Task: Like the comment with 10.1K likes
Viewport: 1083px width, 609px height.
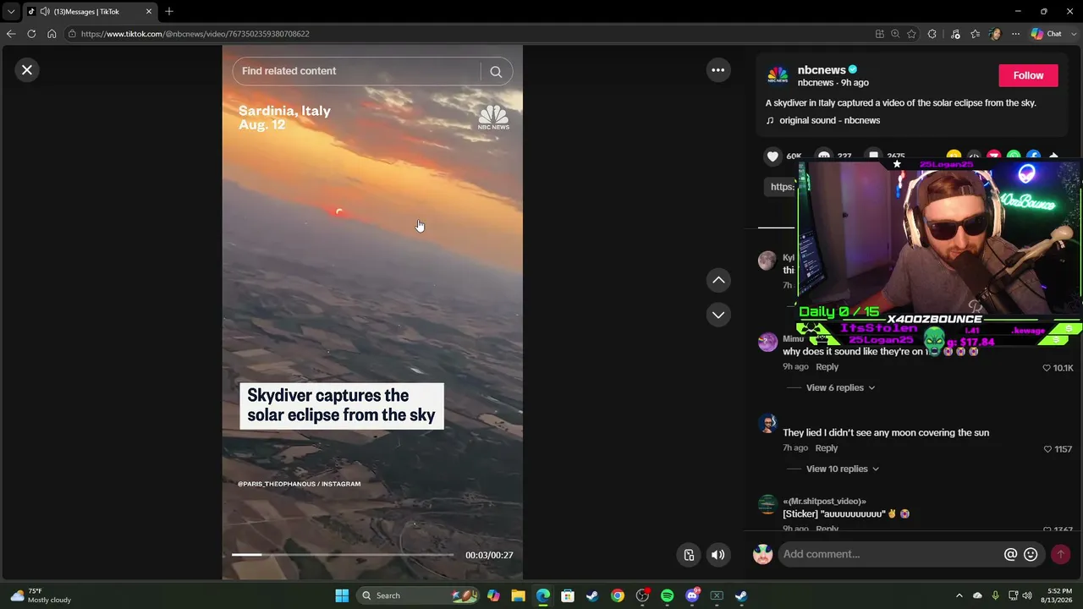Action: (x=1047, y=368)
